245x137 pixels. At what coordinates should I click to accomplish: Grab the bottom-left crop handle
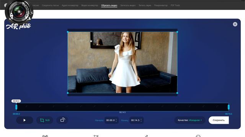[x=68, y=93]
